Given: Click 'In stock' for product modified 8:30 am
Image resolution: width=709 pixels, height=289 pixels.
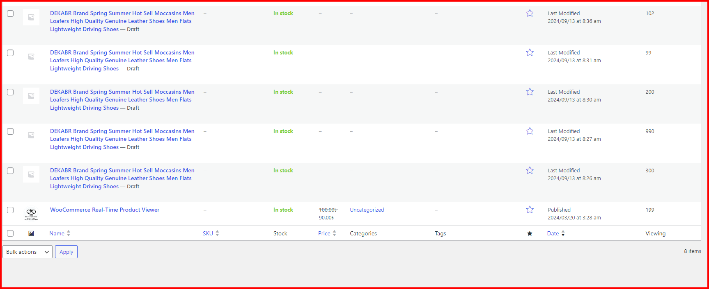Looking at the screenshot, I should 283,92.
